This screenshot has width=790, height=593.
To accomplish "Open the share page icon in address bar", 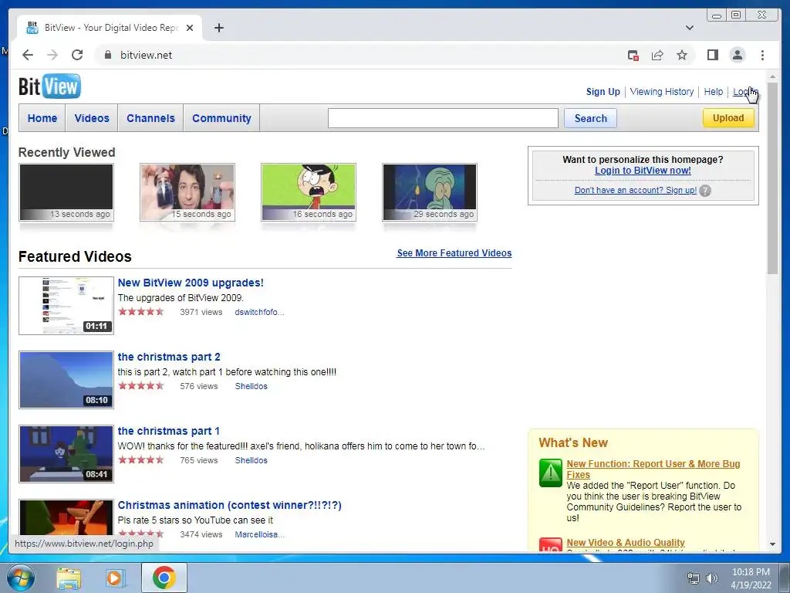I will (x=657, y=55).
